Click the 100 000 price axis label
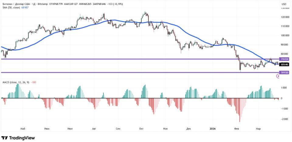292x142 pixels. tap(284, 35)
